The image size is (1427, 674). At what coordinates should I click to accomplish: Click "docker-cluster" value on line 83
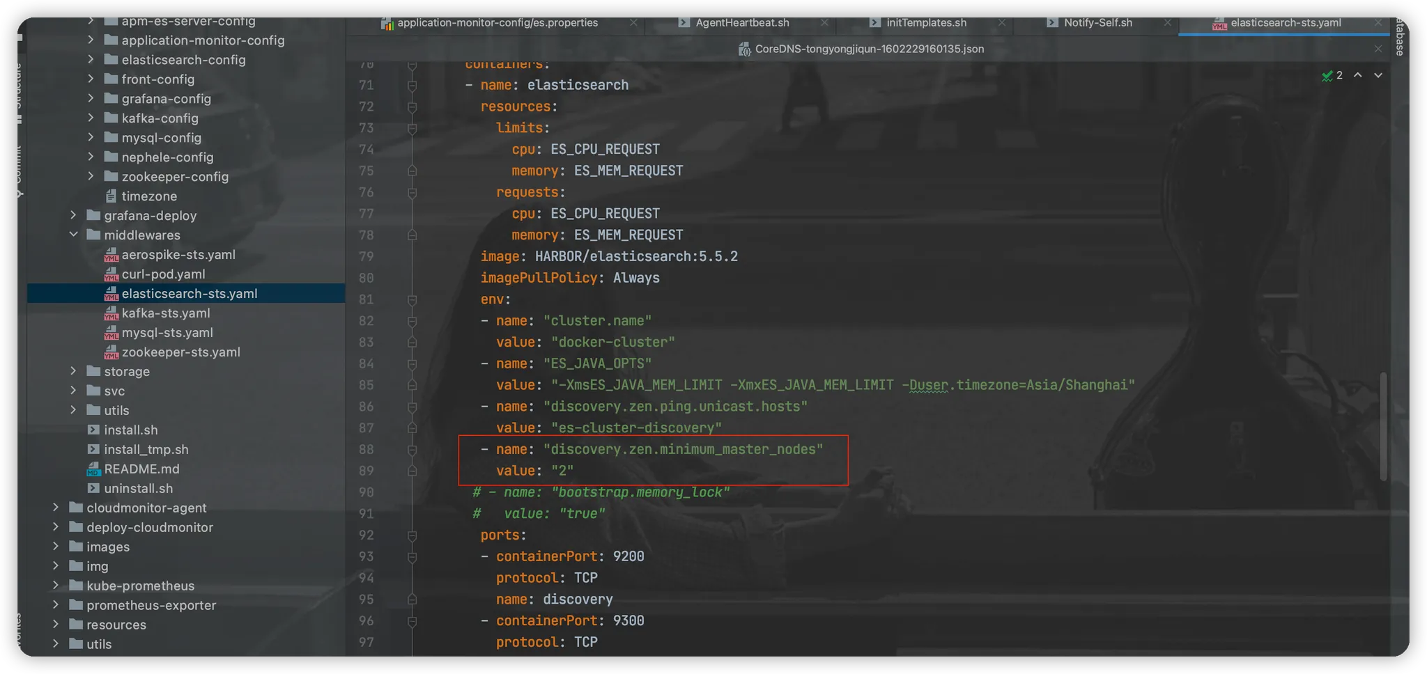click(613, 343)
